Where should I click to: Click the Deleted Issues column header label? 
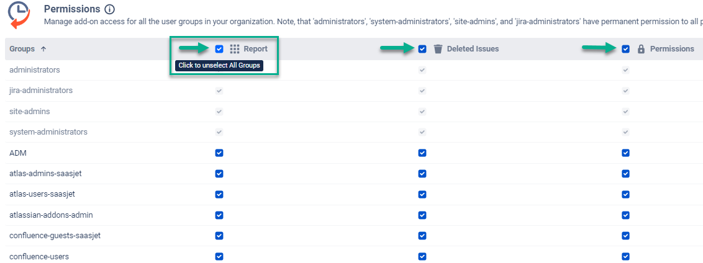pyautogui.click(x=473, y=49)
